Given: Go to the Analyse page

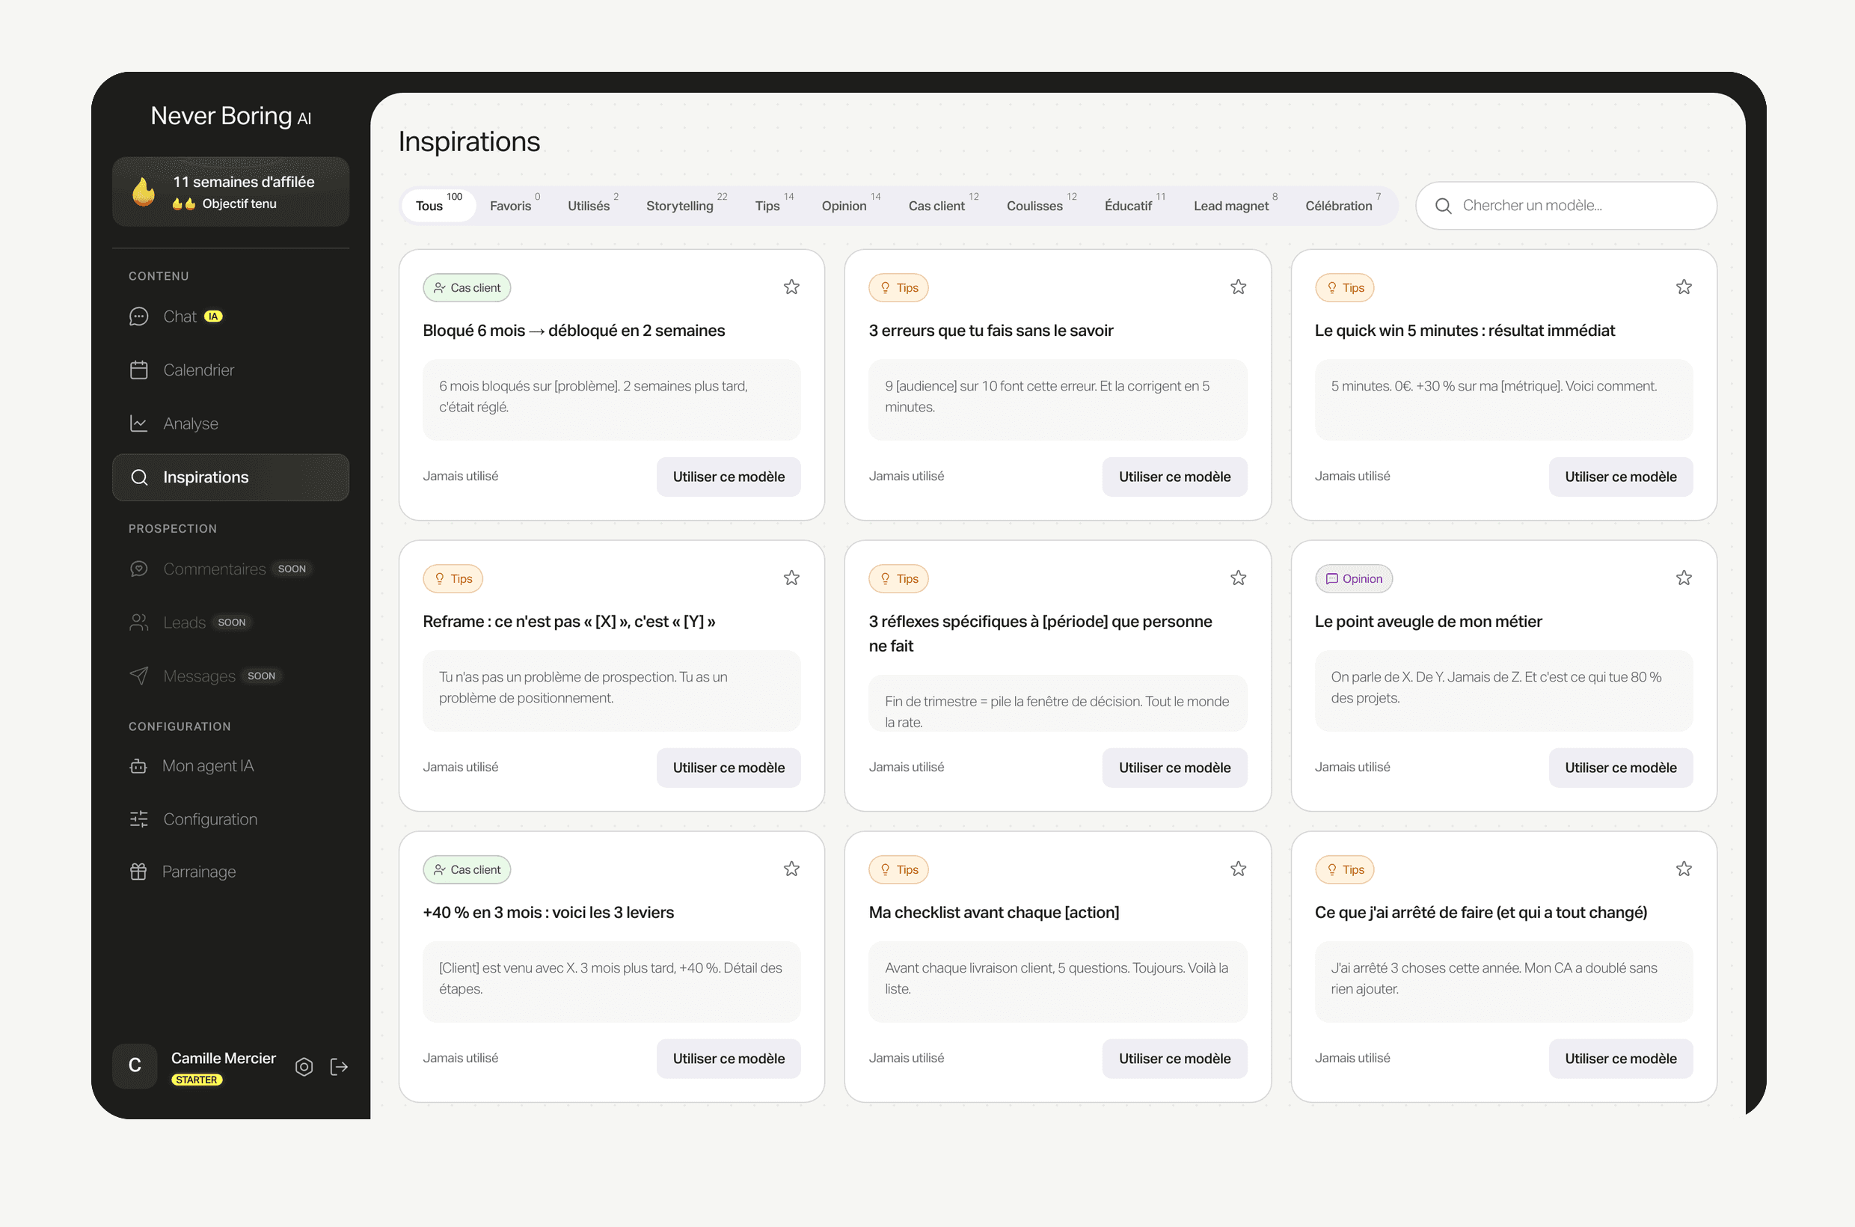Looking at the screenshot, I should pyautogui.click(x=231, y=423).
